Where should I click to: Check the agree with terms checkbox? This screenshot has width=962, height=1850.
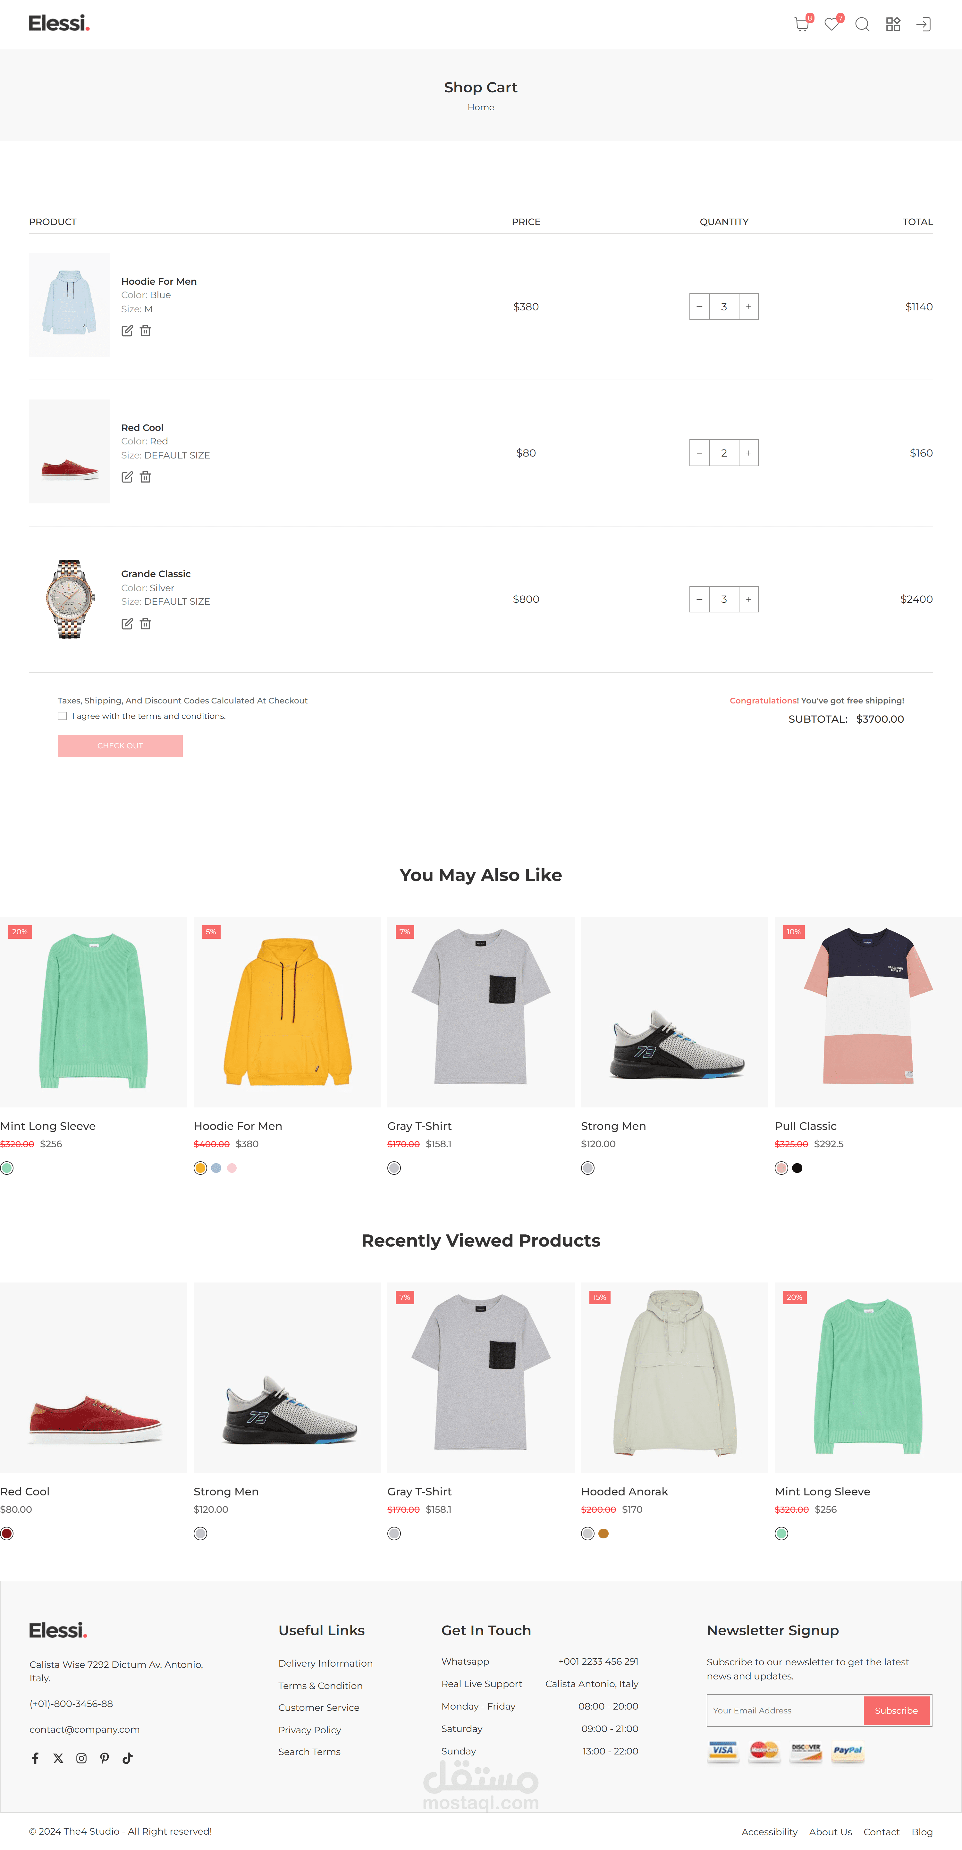click(63, 716)
